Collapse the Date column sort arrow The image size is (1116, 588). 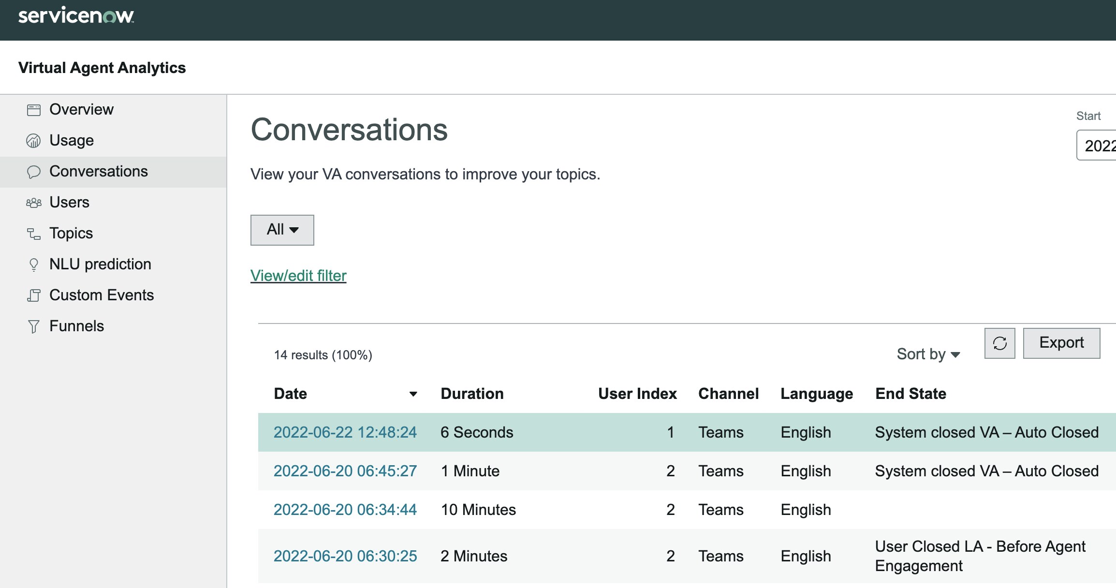[x=413, y=395]
